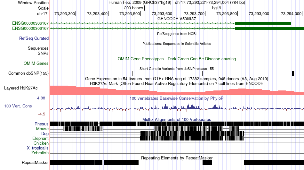Click the 73,293,600 ruler position

(x=162, y=13)
